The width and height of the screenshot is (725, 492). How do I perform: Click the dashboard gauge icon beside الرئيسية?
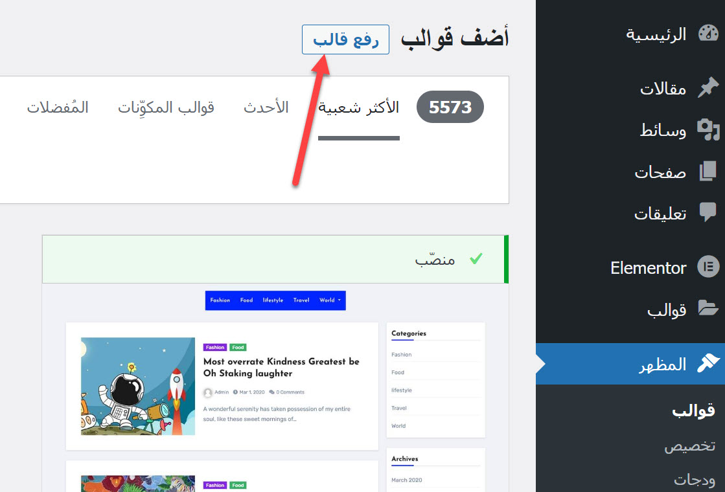coord(708,34)
